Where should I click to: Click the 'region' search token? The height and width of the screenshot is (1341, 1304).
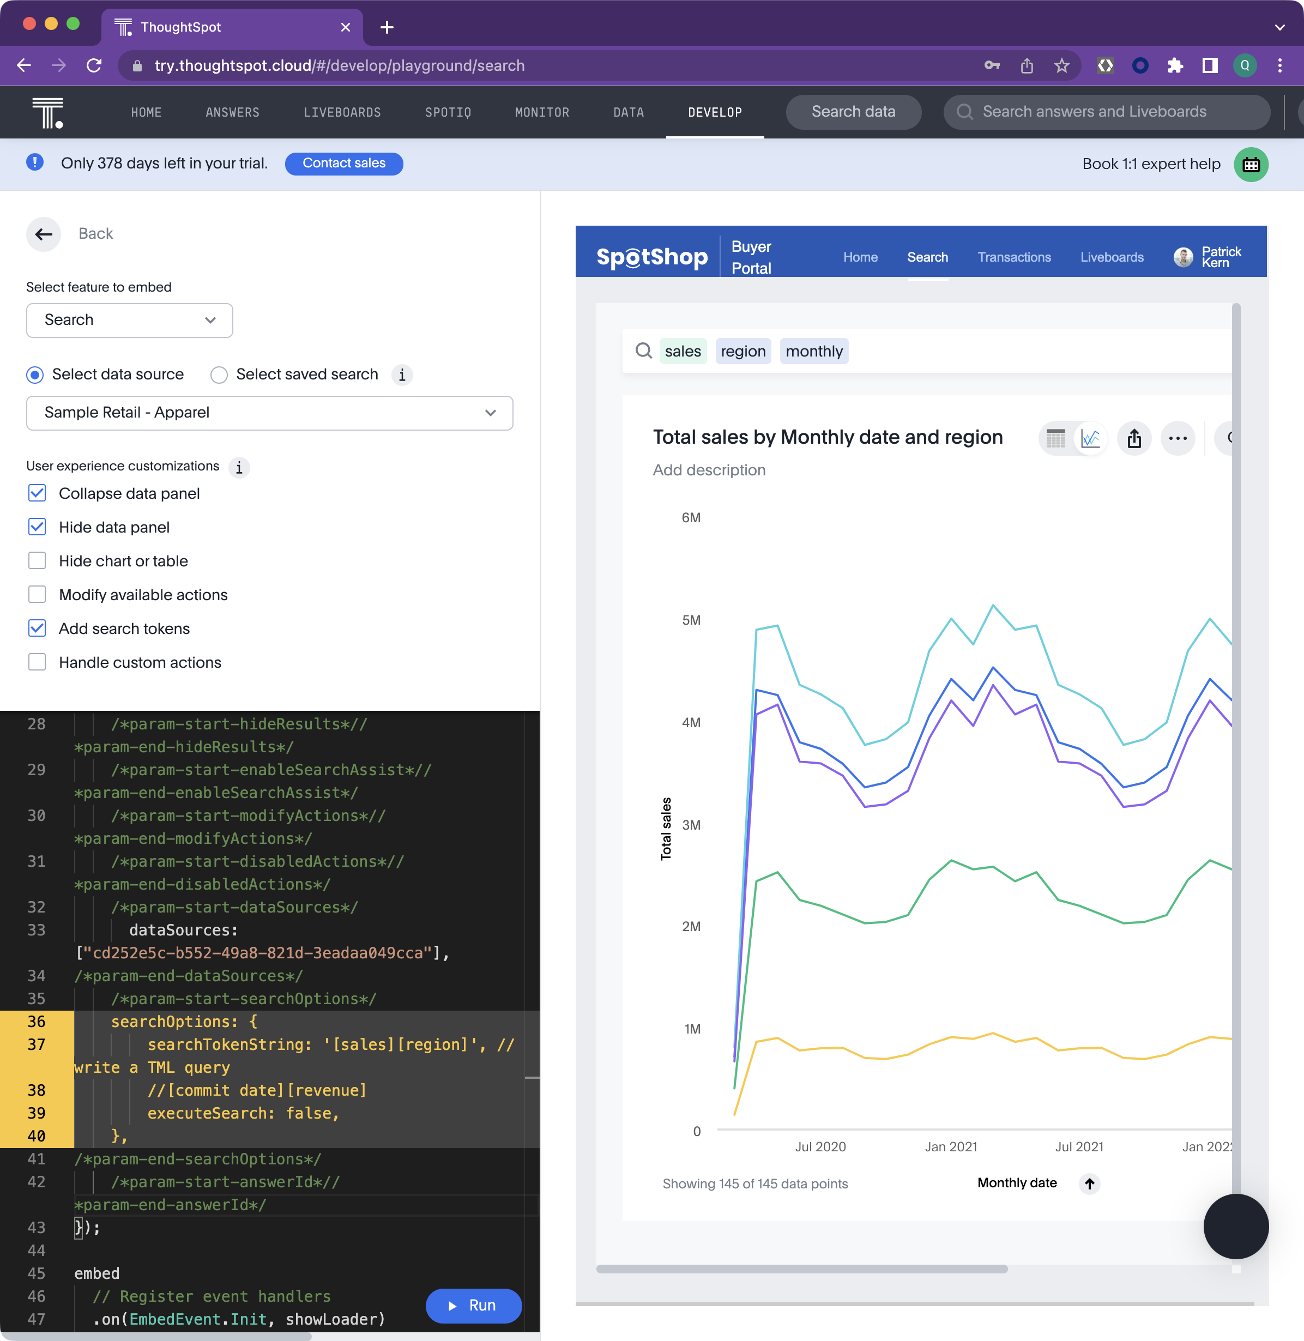743,352
